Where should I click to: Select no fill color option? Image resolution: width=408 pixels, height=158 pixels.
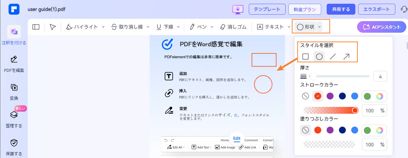[305, 130]
